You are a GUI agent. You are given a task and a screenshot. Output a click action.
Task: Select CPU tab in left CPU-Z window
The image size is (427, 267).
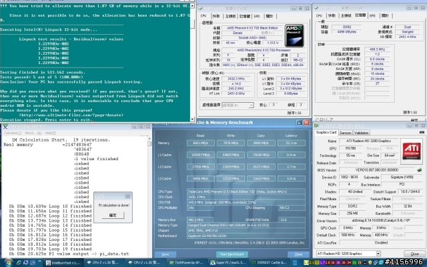click(203, 16)
